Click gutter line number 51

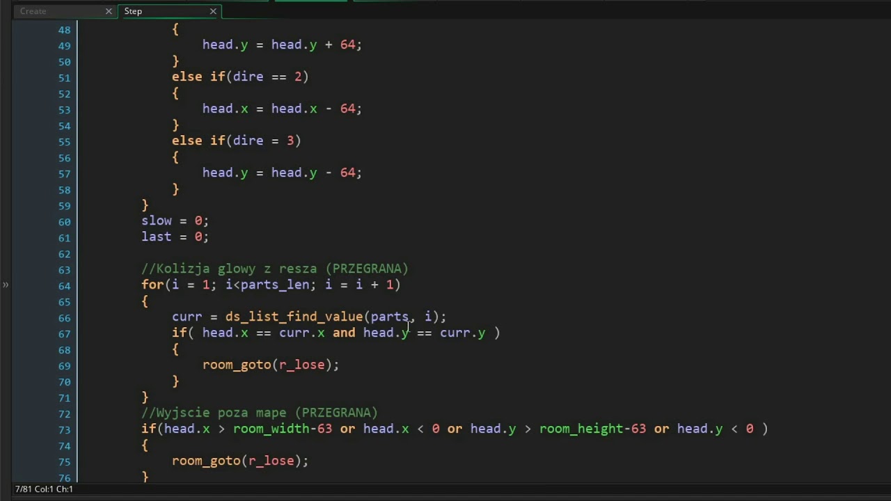pyautogui.click(x=64, y=78)
